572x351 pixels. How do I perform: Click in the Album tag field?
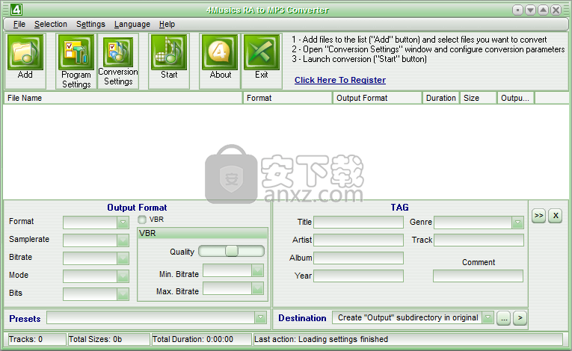click(358, 258)
